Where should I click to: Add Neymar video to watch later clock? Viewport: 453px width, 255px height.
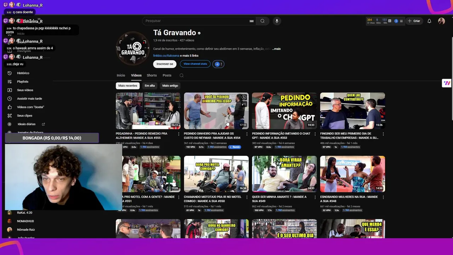coord(244,97)
